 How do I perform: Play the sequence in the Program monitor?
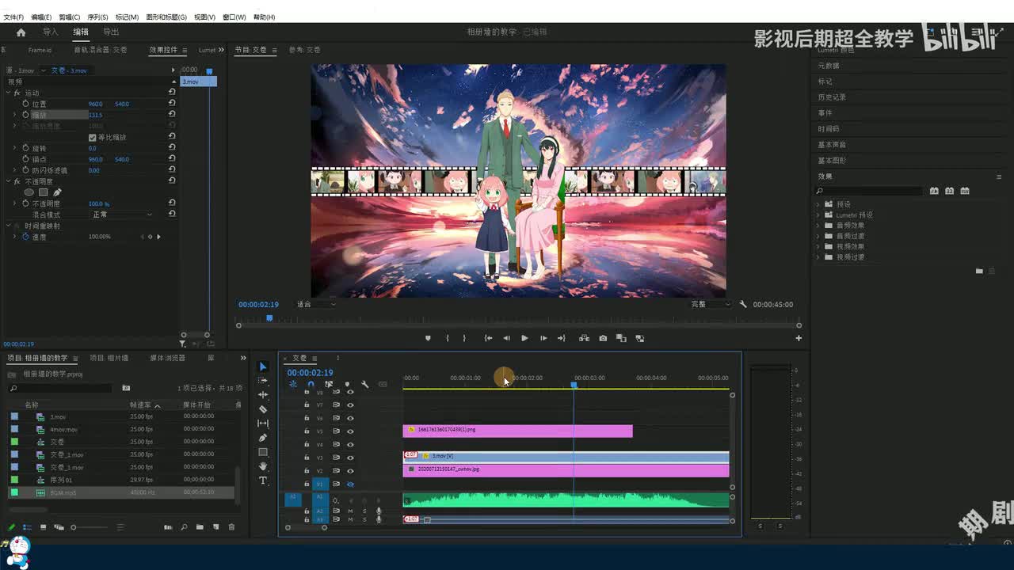pyautogui.click(x=524, y=338)
